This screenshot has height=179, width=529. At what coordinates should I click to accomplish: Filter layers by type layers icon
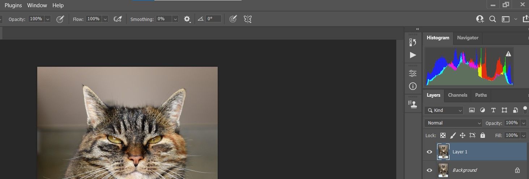point(493,110)
